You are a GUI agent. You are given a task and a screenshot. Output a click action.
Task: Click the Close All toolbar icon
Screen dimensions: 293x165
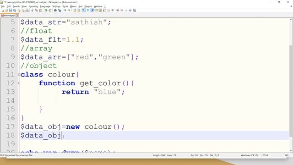coord(23,10)
